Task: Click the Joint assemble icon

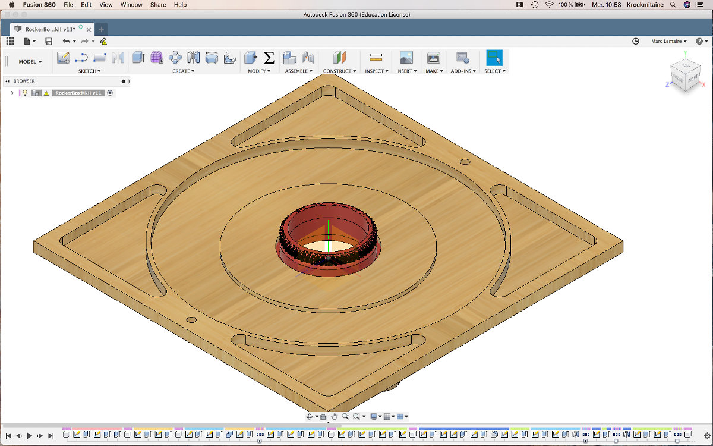Action: coord(308,58)
